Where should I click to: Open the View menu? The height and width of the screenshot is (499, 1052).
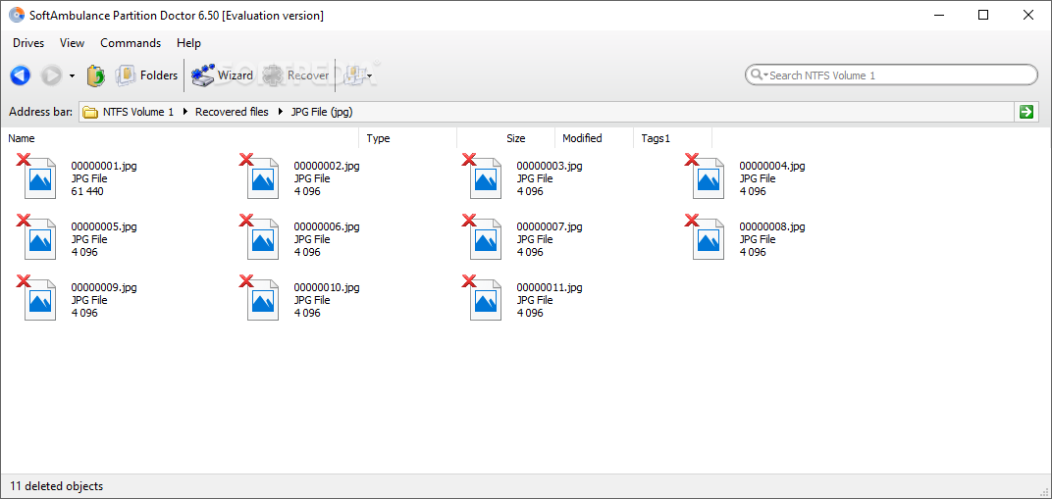tap(72, 43)
